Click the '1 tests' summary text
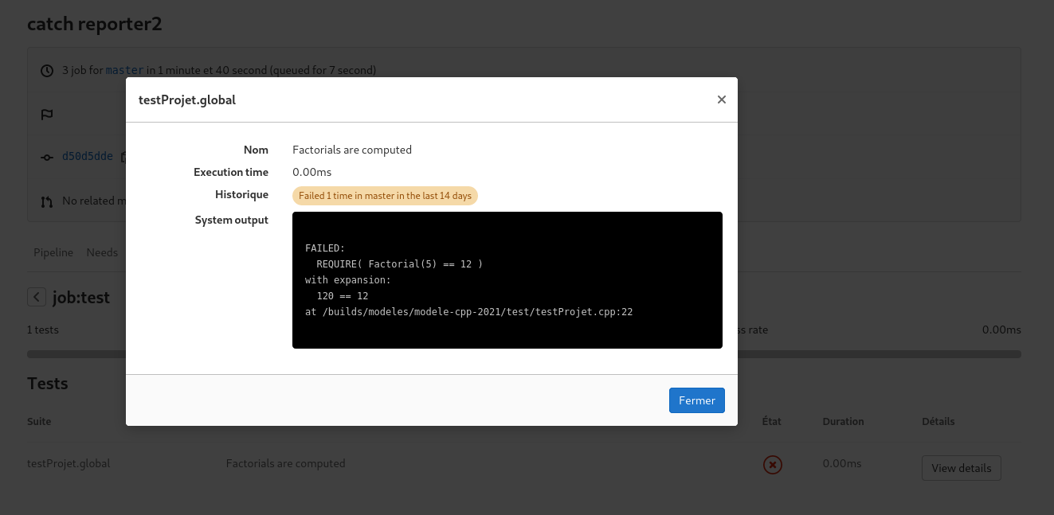1054x515 pixels. (x=43, y=330)
